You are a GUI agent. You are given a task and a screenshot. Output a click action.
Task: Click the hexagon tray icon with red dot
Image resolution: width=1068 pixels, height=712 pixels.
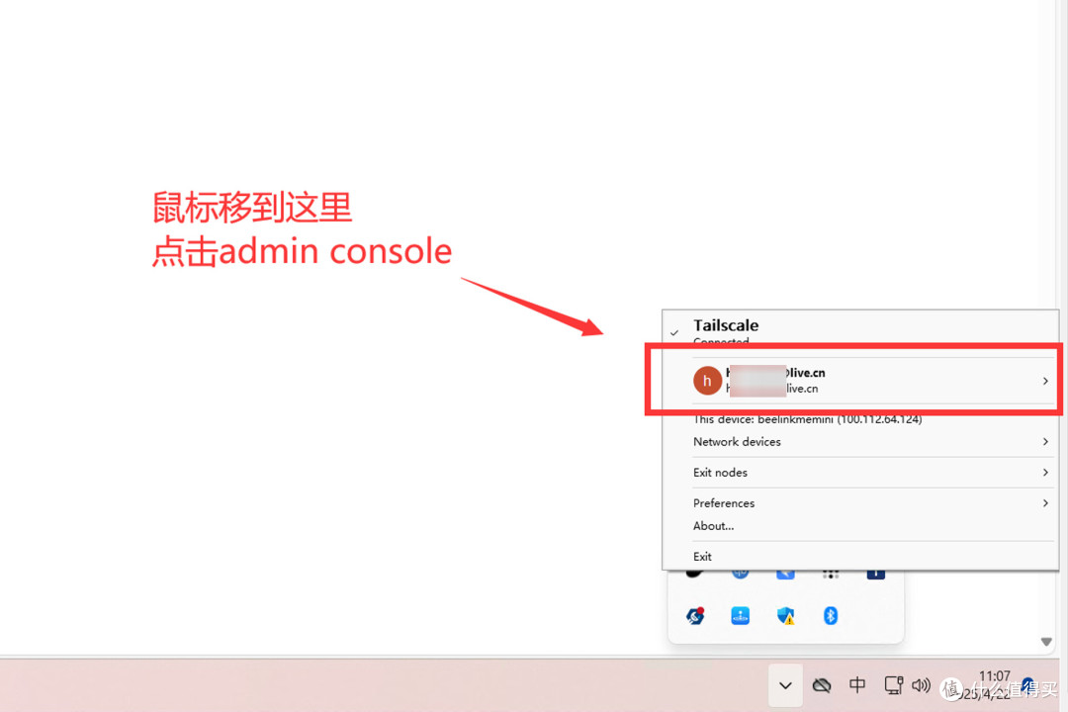click(x=695, y=616)
